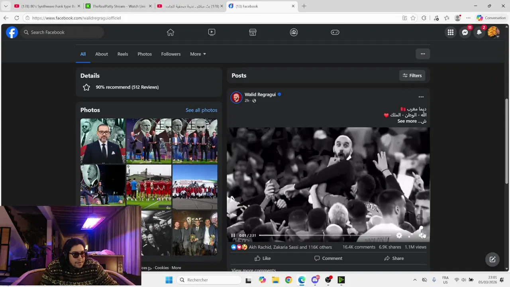
Task: Open the Facebook Groups icon
Action: (x=294, y=32)
